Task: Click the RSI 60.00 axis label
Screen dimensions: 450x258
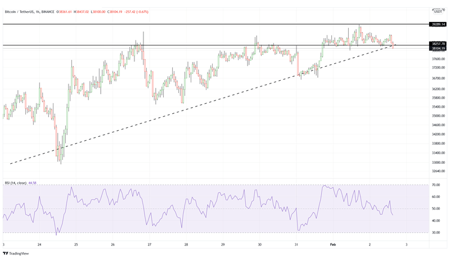Action: click(x=436, y=197)
